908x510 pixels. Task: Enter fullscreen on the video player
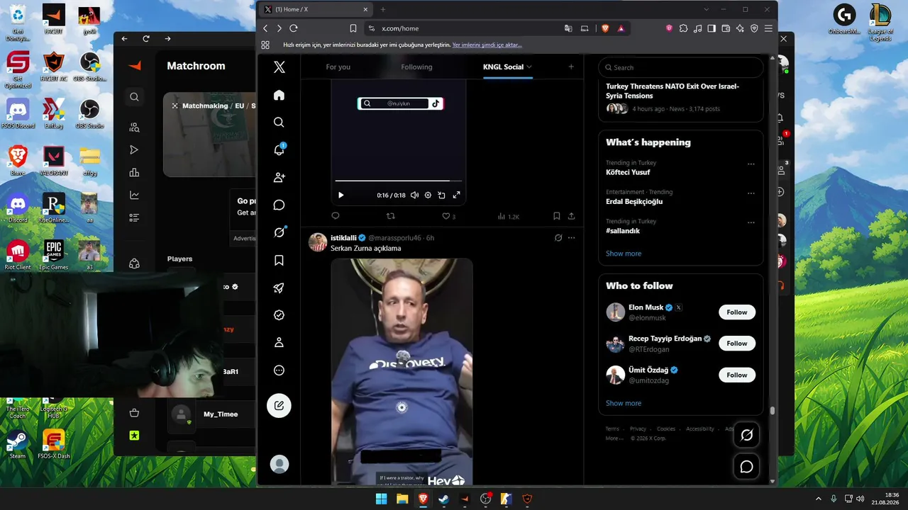point(456,195)
